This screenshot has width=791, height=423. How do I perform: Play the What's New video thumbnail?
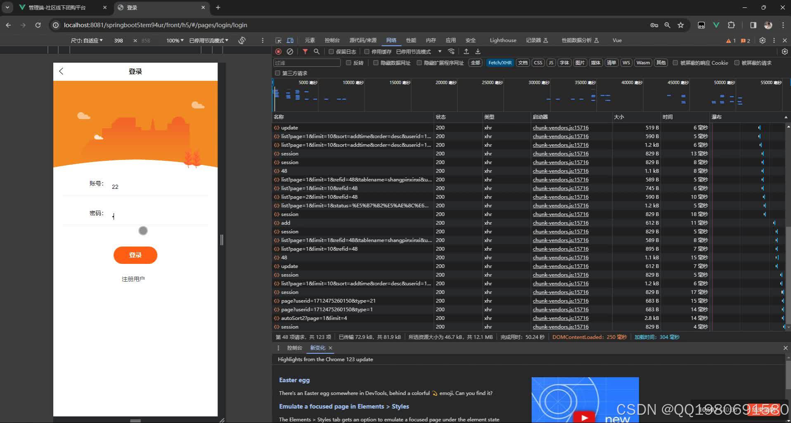coord(585,400)
